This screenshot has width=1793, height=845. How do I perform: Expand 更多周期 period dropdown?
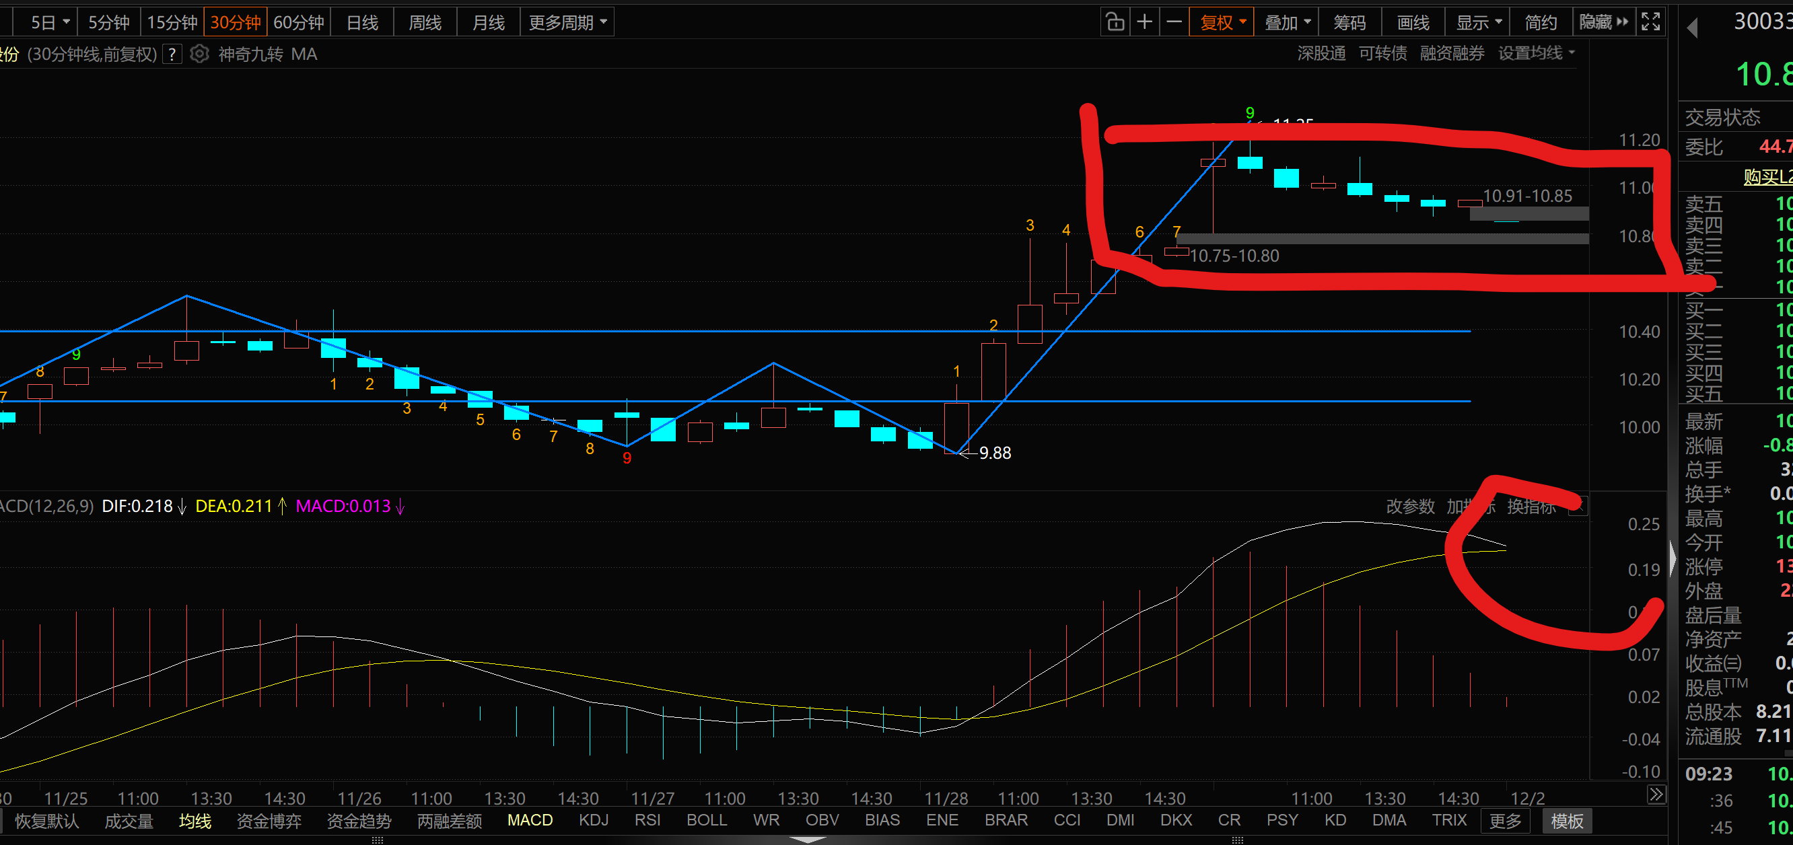[567, 22]
